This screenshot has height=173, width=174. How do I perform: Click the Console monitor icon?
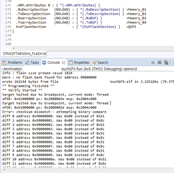44,62
